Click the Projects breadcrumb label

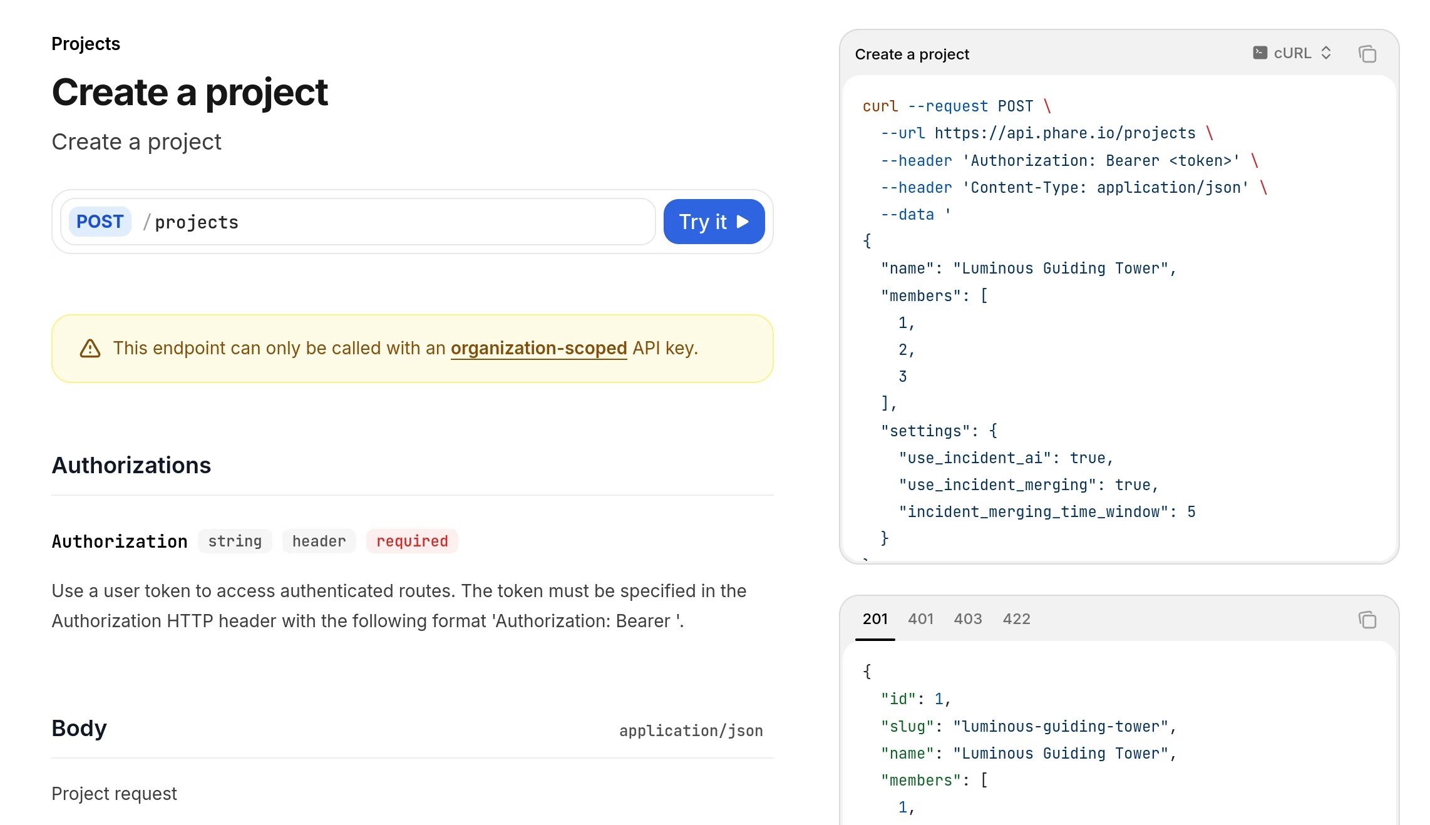point(85,43)
